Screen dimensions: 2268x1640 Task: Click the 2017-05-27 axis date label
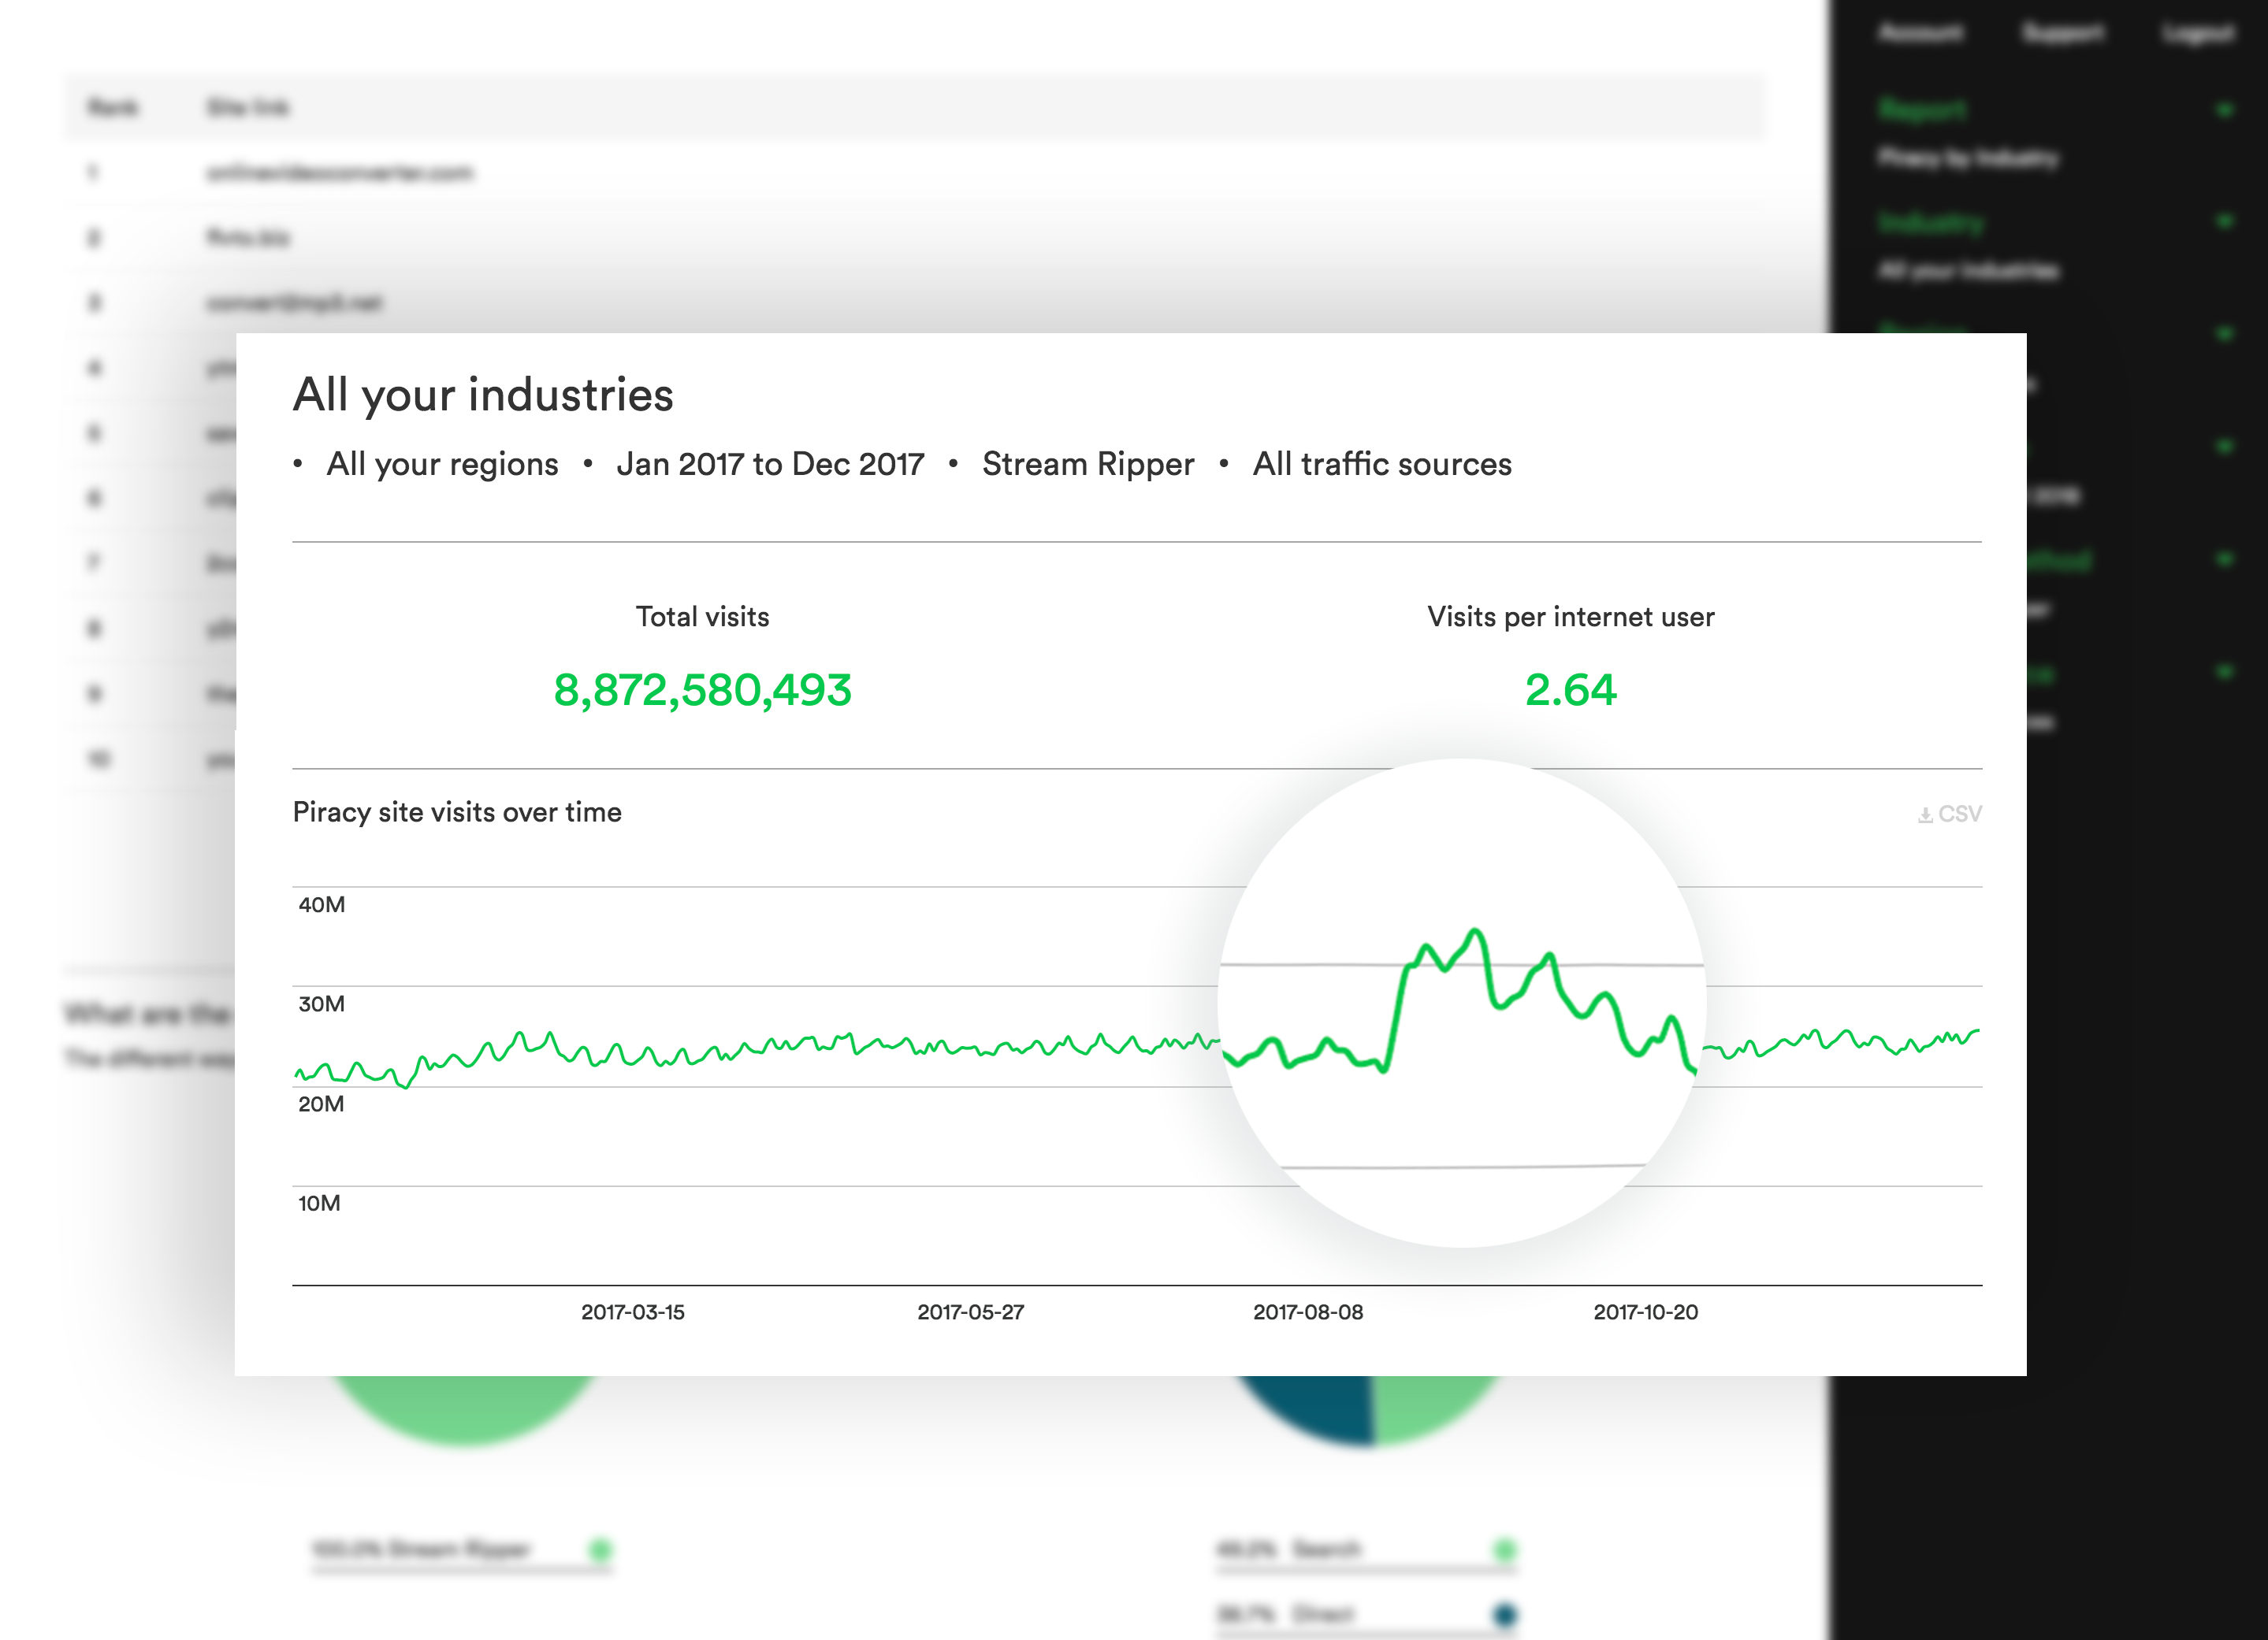click(971, 1312)
